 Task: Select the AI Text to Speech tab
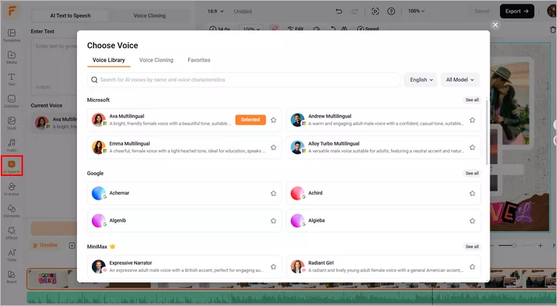click(70, 16)
